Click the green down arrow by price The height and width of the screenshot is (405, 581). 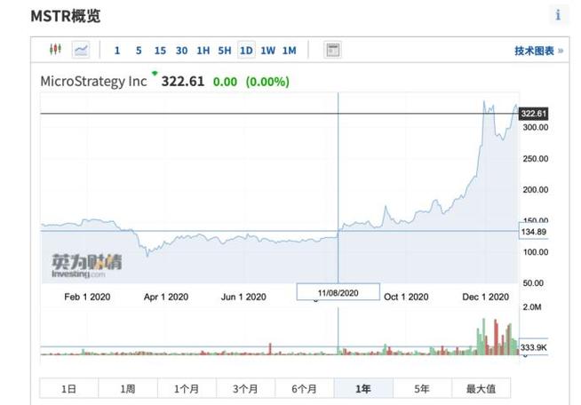click(155, 74)
